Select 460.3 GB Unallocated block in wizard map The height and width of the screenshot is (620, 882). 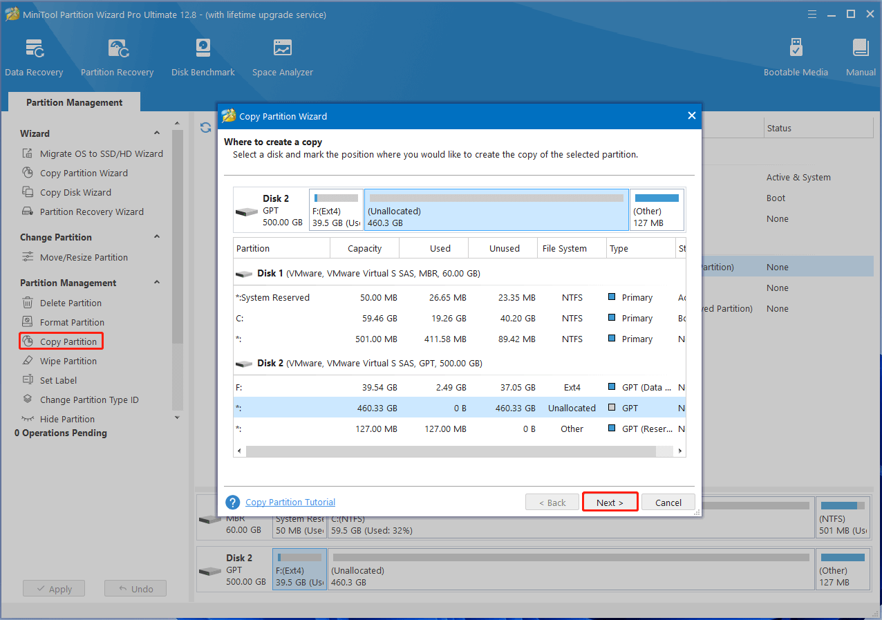point(496,209)
